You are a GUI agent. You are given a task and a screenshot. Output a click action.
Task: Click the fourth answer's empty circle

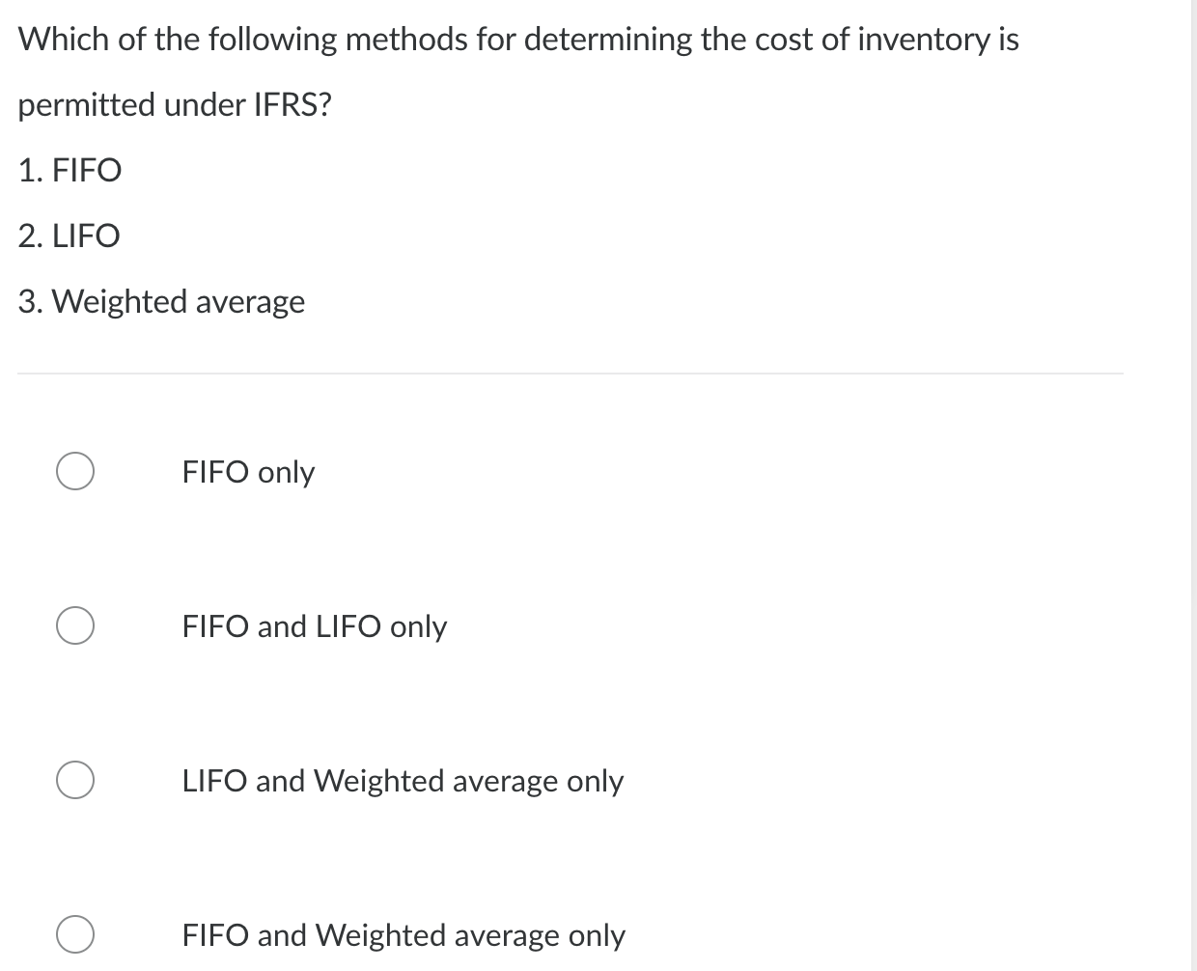click(x=74, y=934)
